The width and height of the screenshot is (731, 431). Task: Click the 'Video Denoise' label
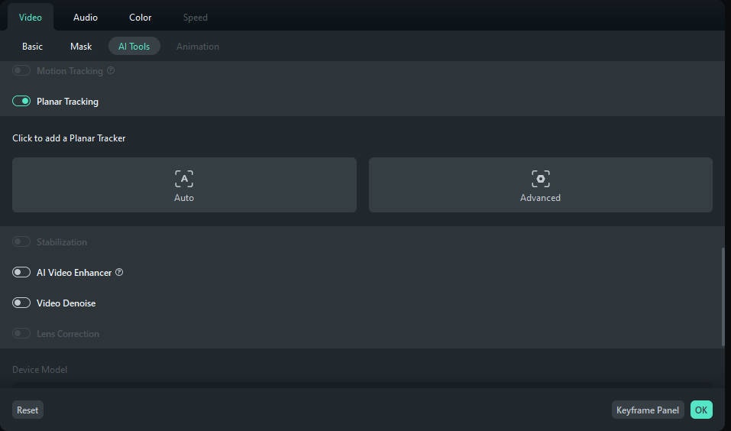click(66, 303)
